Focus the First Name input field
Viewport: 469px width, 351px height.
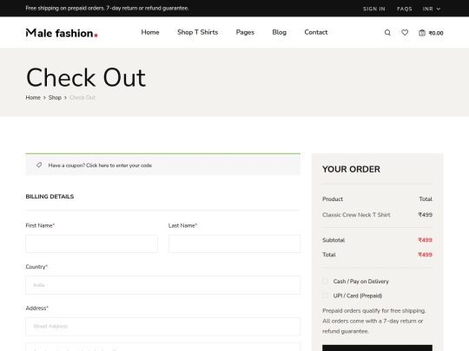(x=91, y=244)
